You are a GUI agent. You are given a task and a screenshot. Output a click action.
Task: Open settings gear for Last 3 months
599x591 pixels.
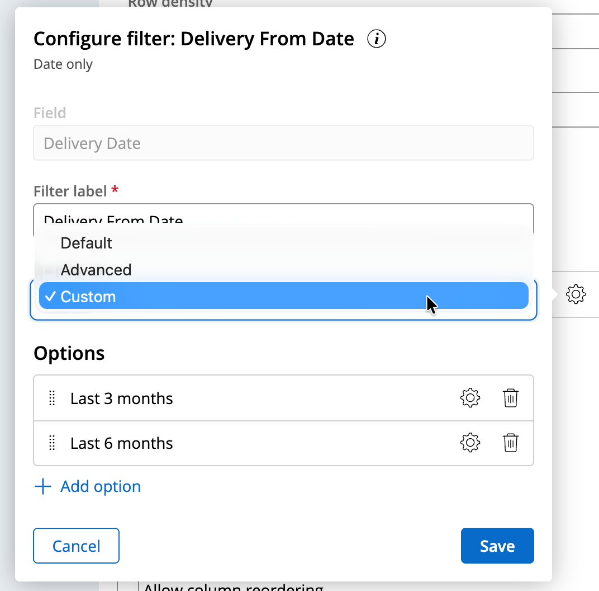pos(470,398)
